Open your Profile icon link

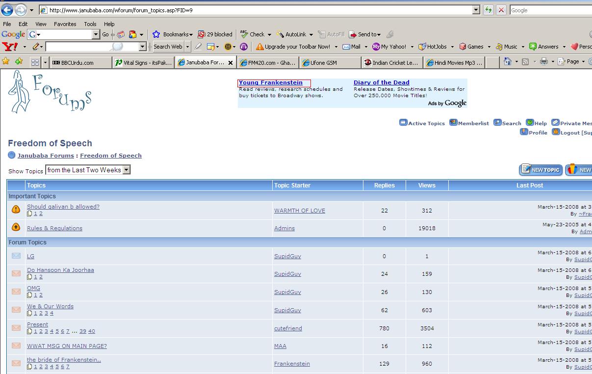(534, 133)
